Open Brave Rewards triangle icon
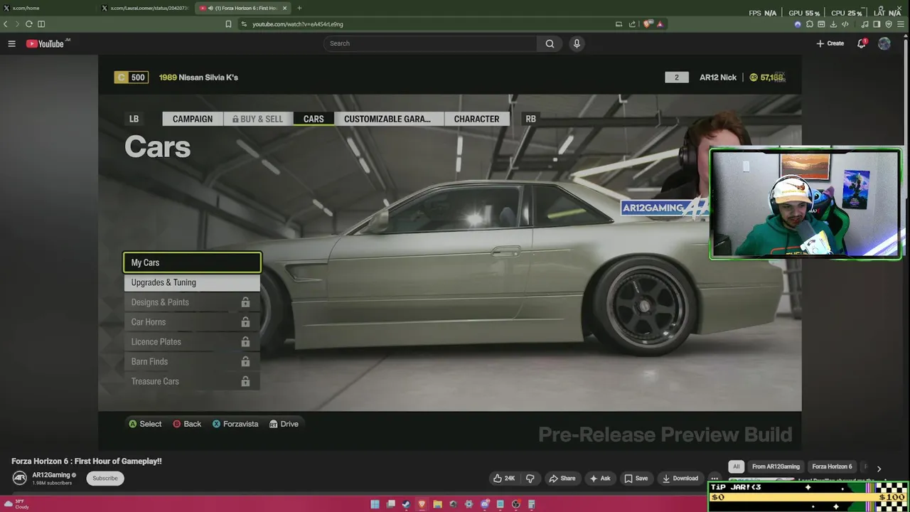Screen dimensions: 910x512 pyautogui.click(x=660, y=23)
